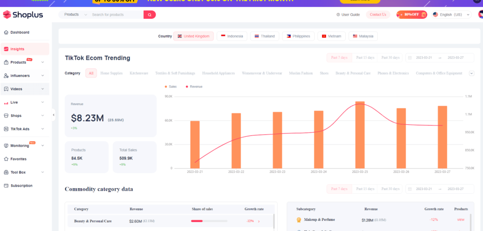Select Past 15 days in TikTok Ecom Trending

pyautogui.click(x=365, y=58)
